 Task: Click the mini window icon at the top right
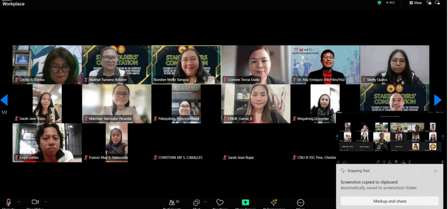click(x=437, y=3)
